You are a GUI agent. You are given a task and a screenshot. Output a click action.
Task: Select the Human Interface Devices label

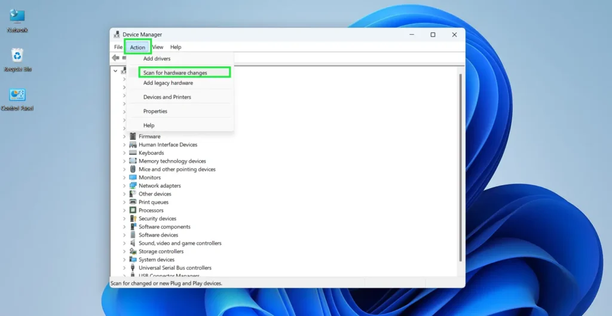(168, 145)
